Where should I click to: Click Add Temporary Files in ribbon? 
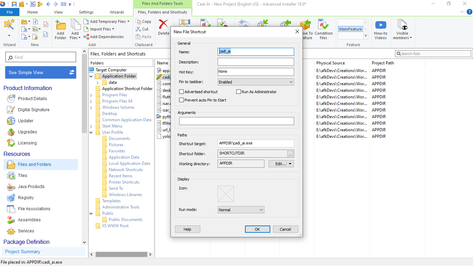107,21
